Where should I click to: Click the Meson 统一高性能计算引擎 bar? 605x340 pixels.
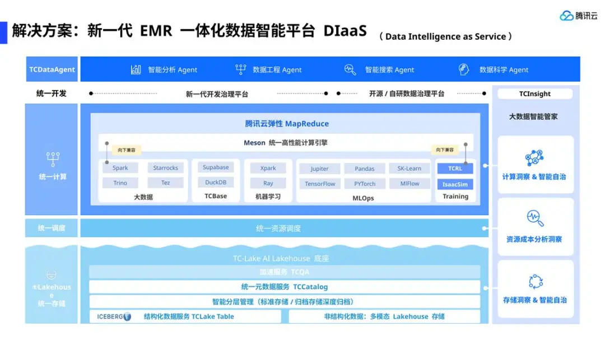tap(286, 143)
